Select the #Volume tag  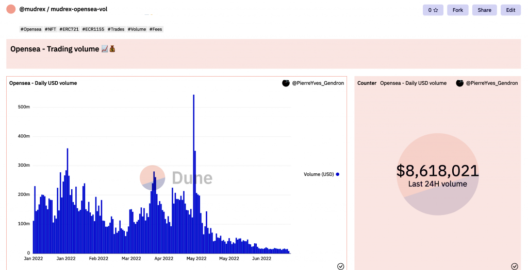137,29
